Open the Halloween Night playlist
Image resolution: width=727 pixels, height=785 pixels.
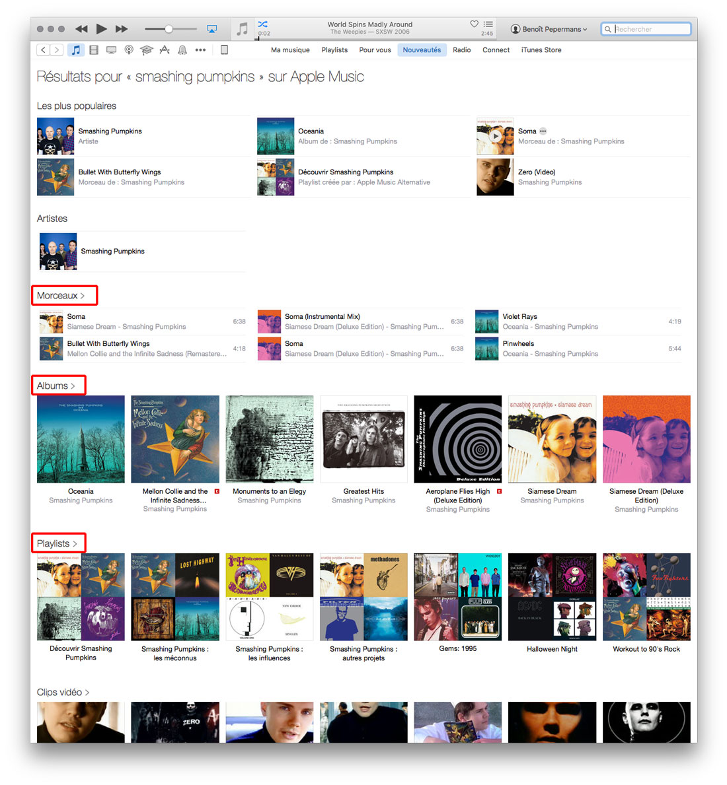(x=552, y=597)
